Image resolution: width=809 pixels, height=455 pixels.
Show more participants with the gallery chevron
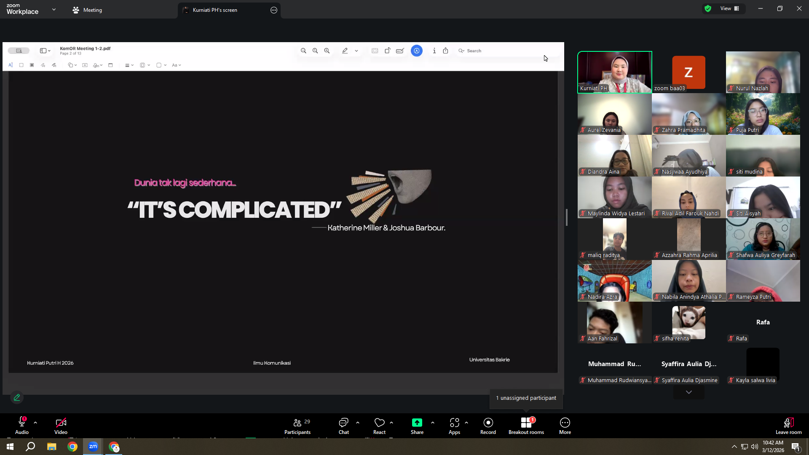(x=688, y=392)
